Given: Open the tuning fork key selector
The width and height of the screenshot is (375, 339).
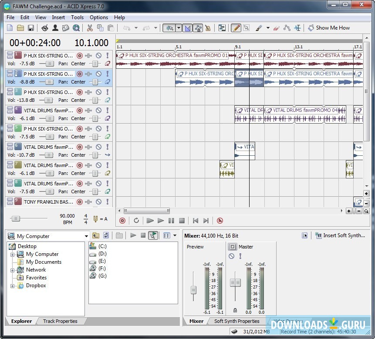Looking at the screenshot, I should (x=96, y=218).
